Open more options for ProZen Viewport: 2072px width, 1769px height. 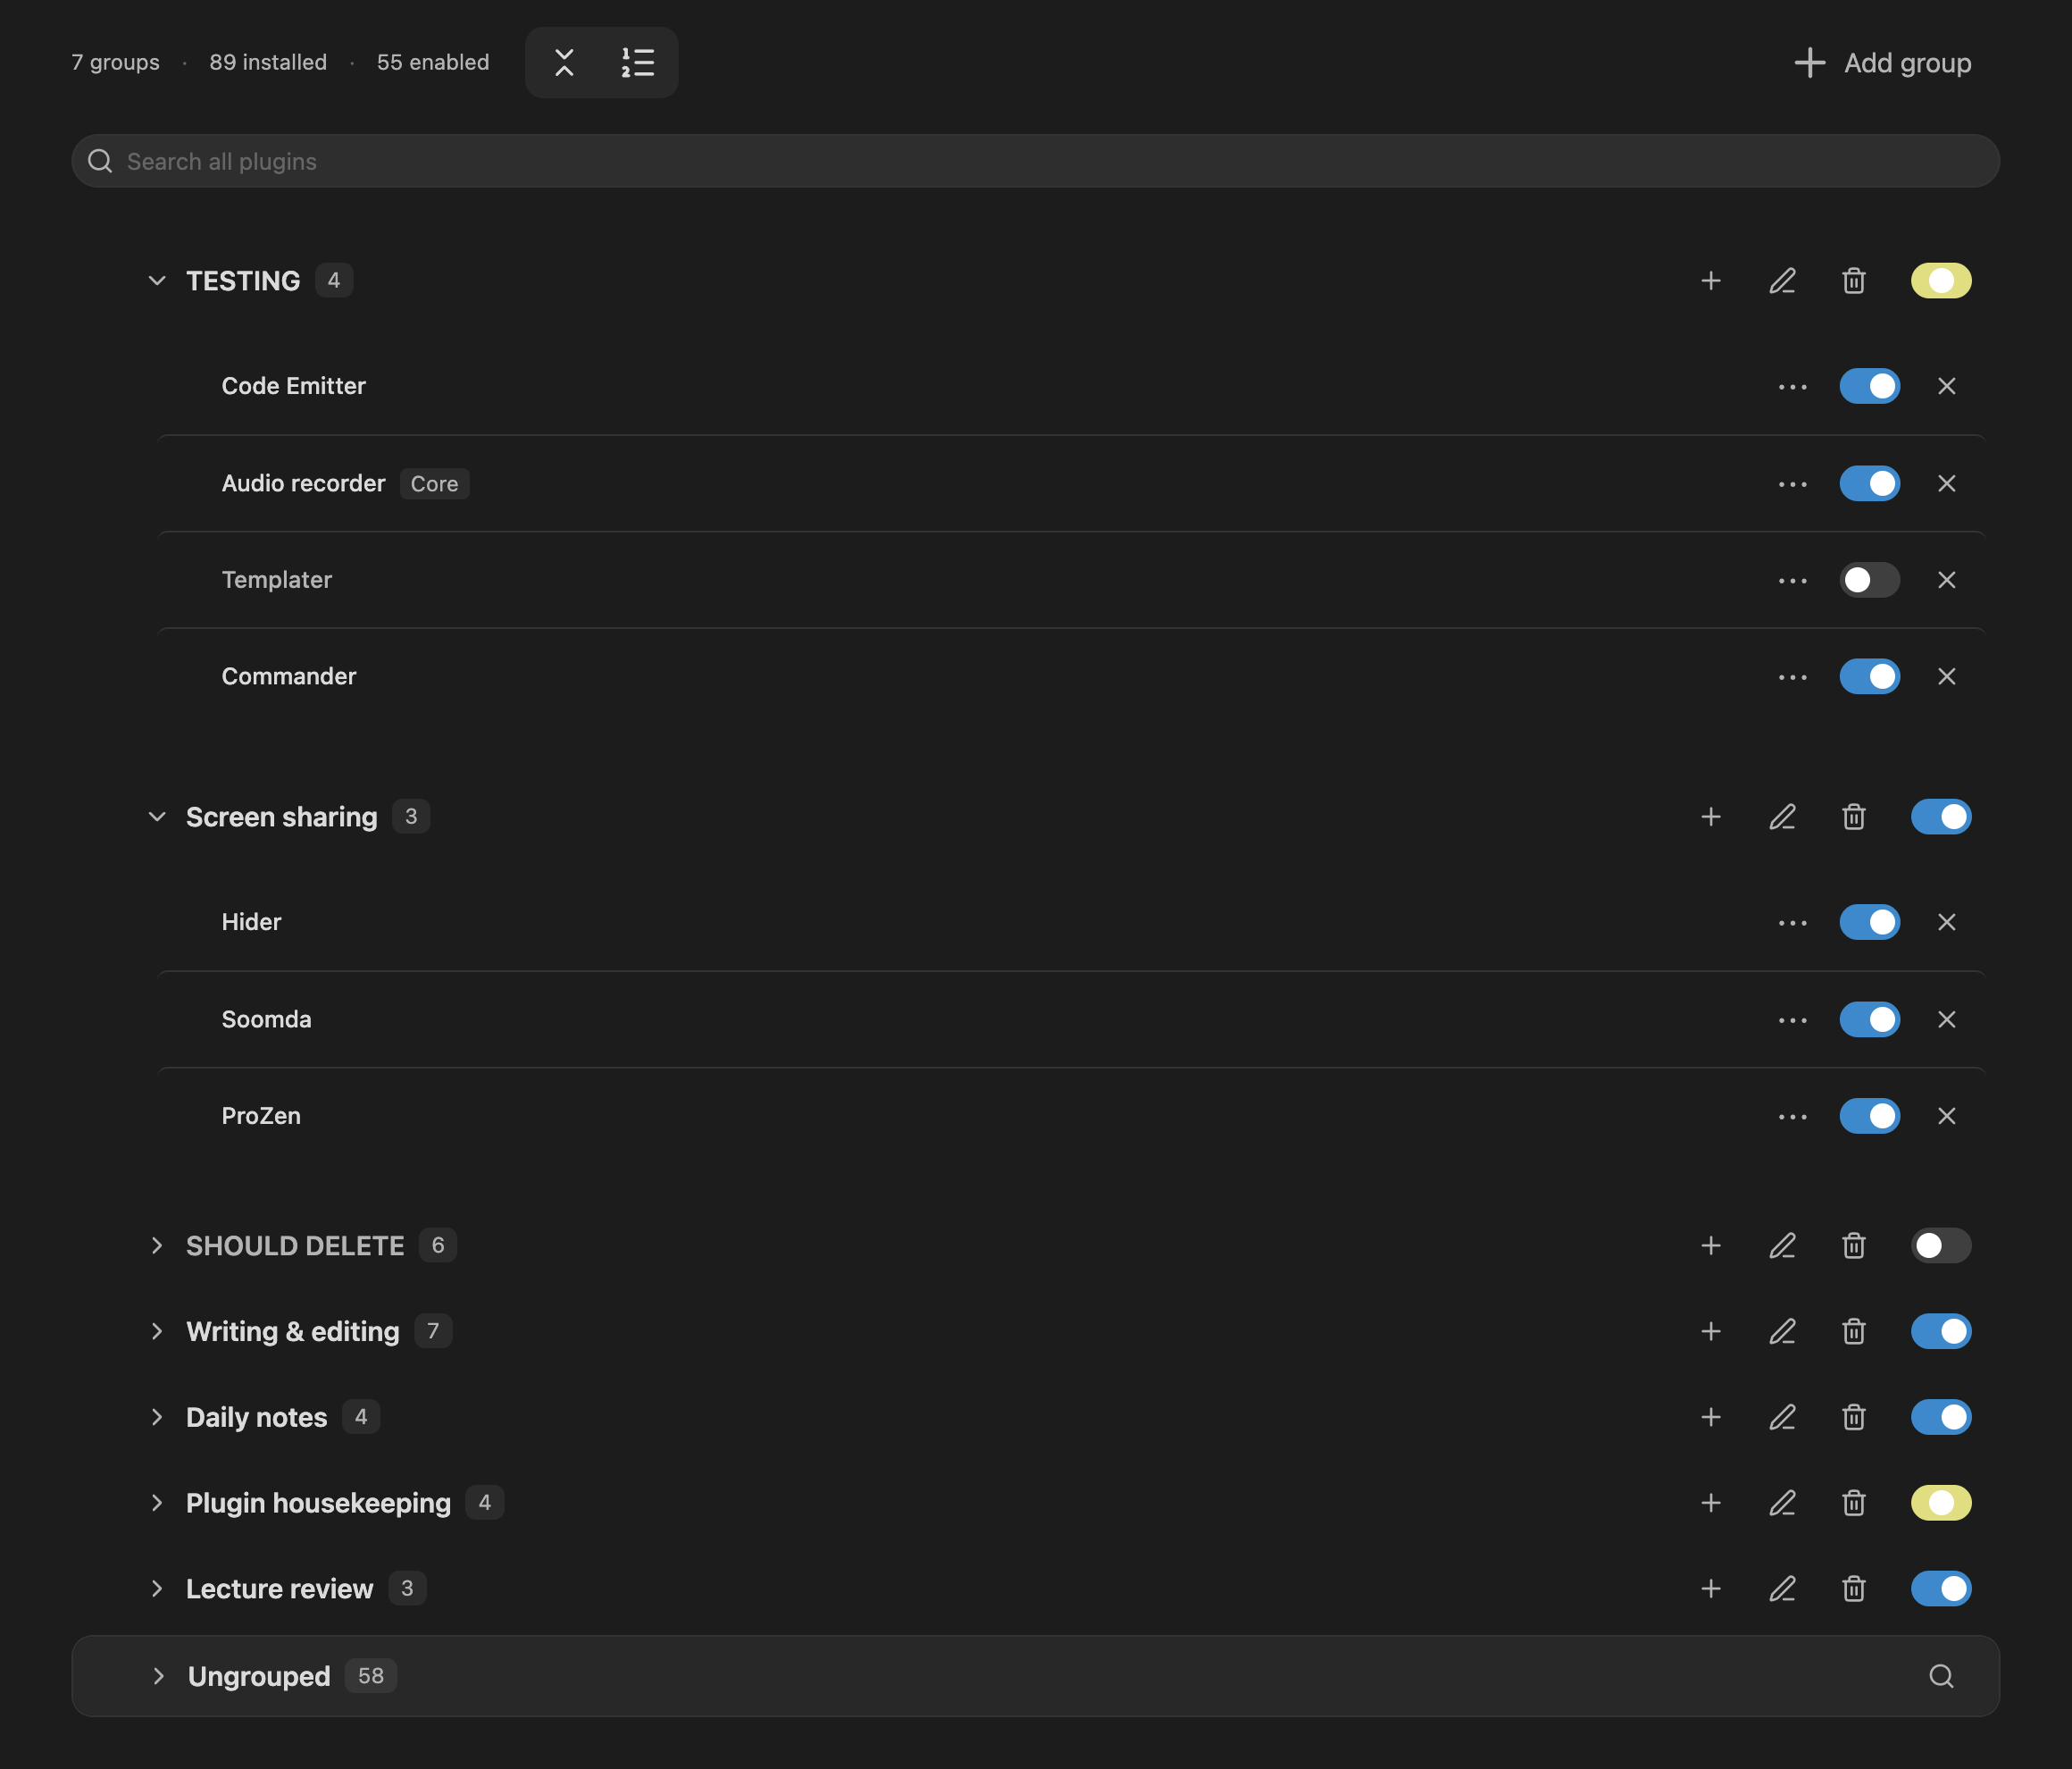pos(1792,1116)
